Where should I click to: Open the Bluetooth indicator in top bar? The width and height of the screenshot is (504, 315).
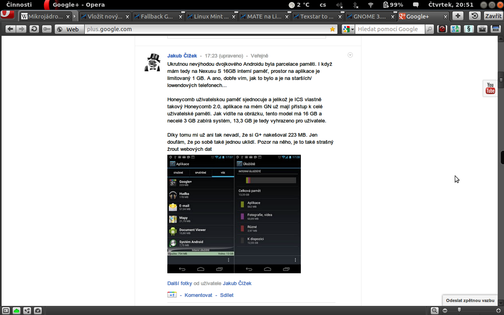coord(355,5)
